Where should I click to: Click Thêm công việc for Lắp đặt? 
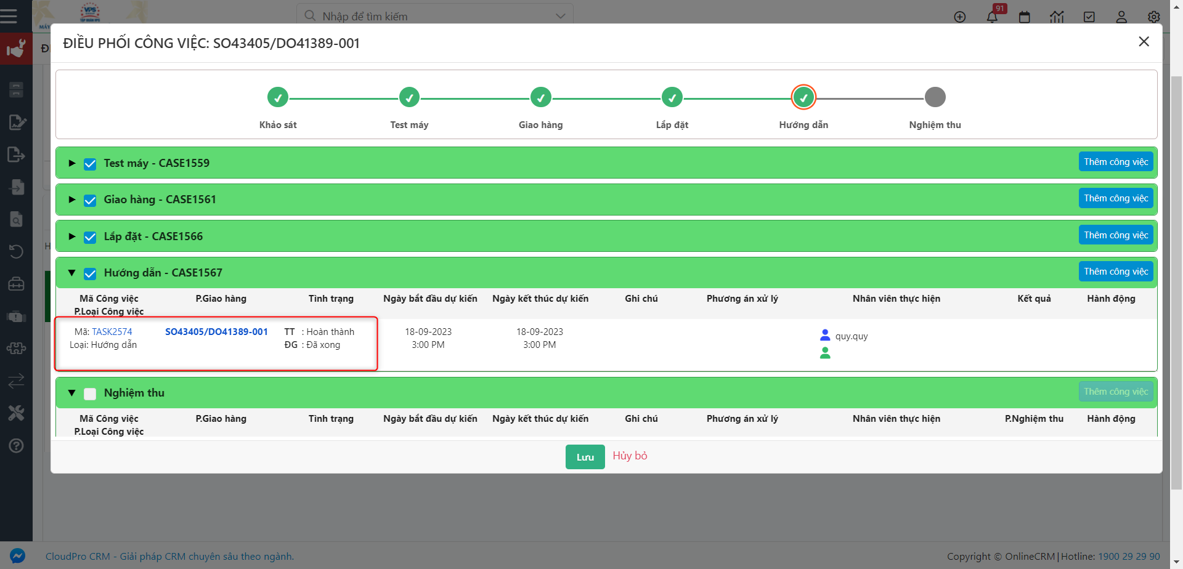(1116, 235)
